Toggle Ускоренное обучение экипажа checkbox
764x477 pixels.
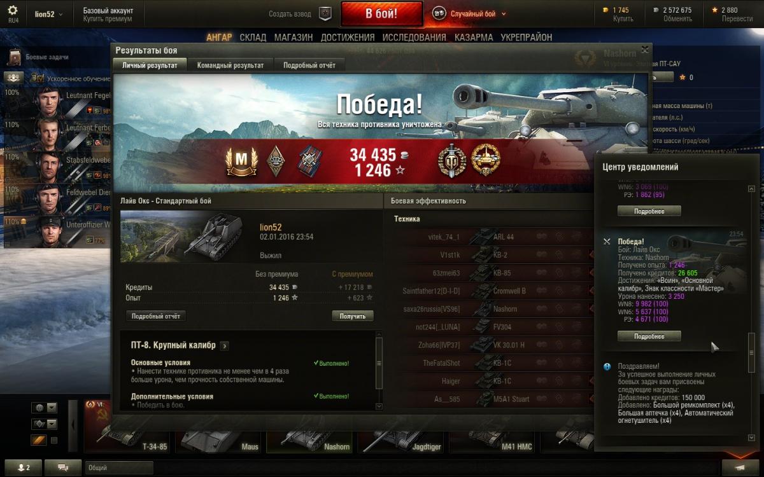(x=39, y=78)
